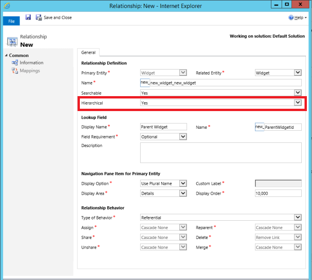Collapse the Common section triangle

click(x=6, y=56)
